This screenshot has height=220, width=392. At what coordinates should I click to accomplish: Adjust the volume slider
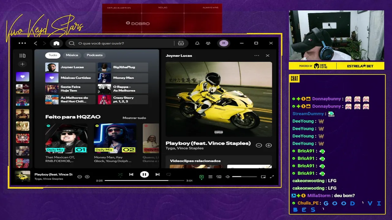pos(245,177)
